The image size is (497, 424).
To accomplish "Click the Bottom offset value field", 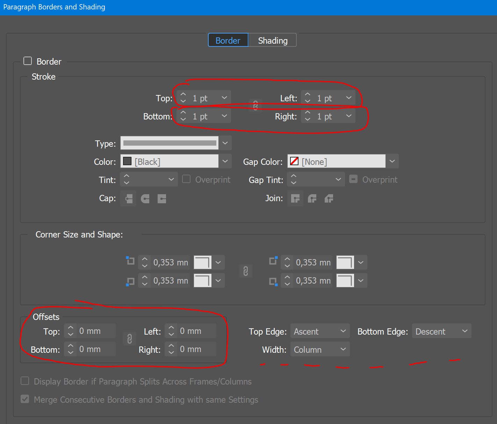I will pos(96,349).
